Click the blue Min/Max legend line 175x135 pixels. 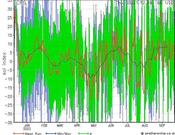[51, 133]
